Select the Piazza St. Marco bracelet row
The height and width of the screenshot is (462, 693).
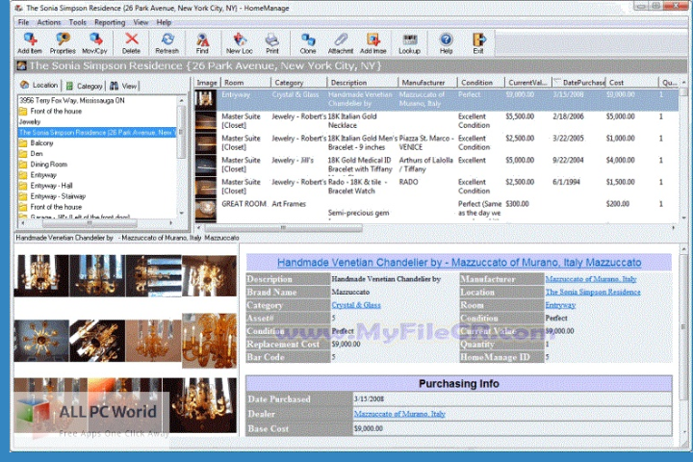coord(436,142)
